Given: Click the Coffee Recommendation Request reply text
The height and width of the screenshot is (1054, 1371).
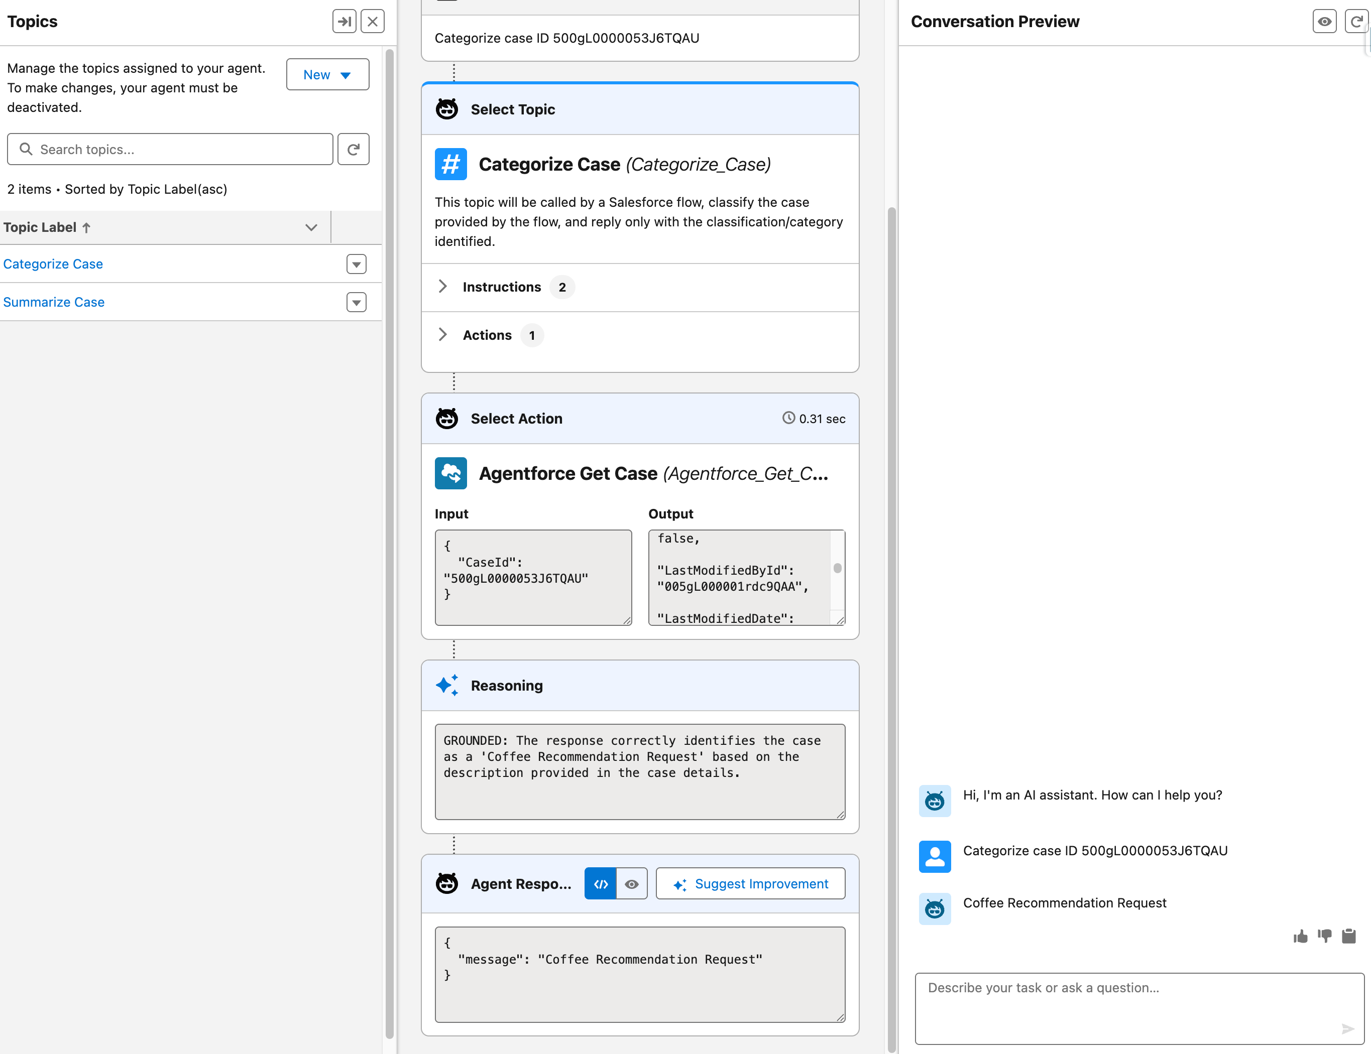Looking at the screenshot, I should point(1065,903).
